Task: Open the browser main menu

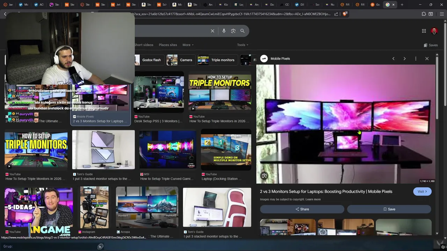Action: [x=442, y=14]
